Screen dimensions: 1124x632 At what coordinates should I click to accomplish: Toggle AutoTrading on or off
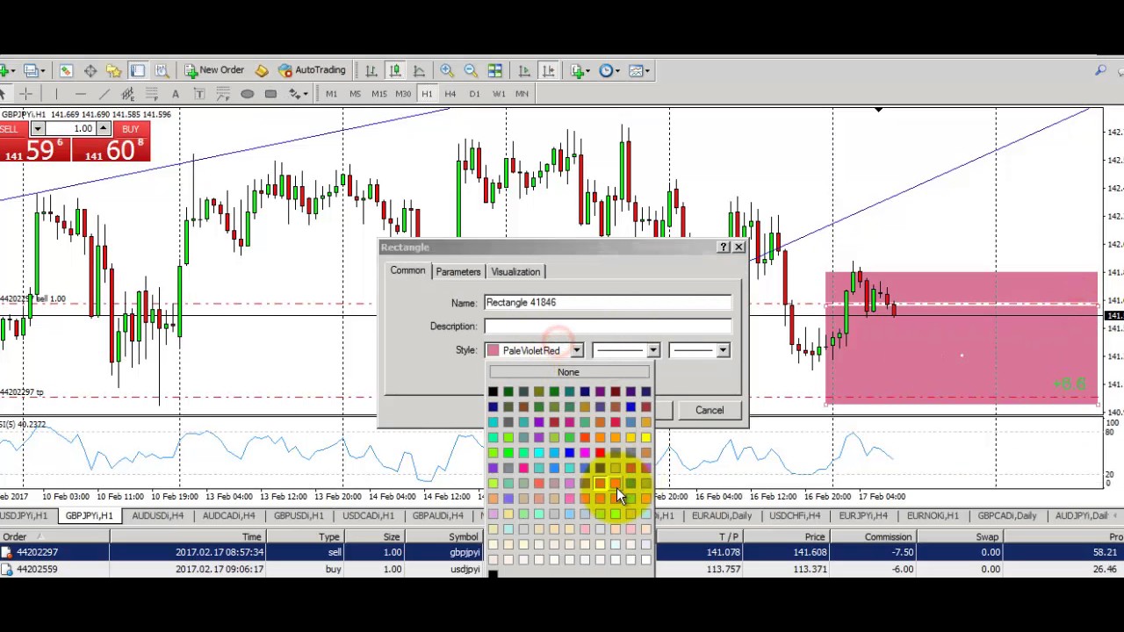(312, 70)
